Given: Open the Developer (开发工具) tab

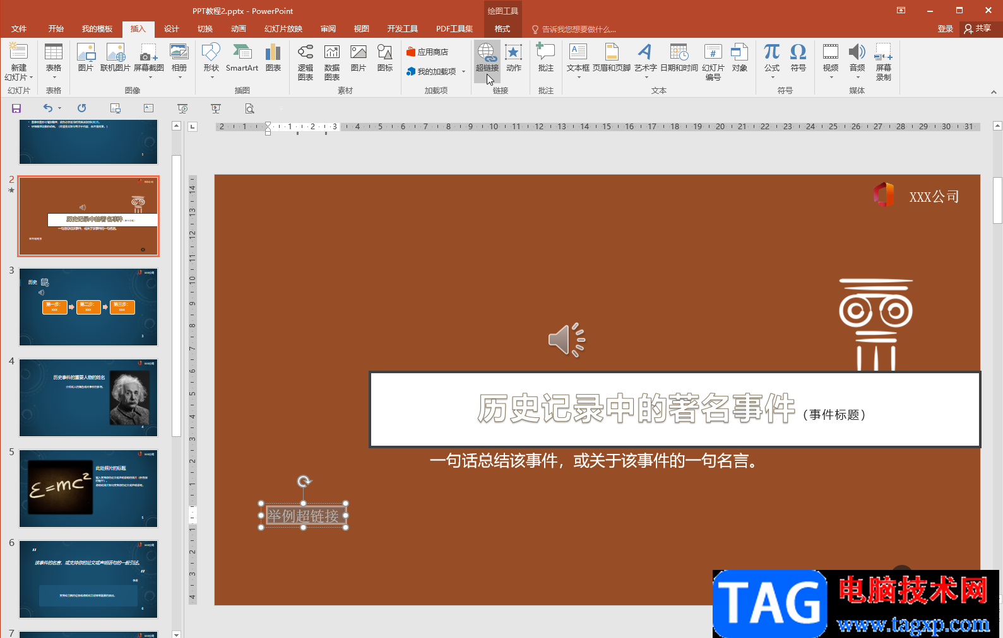Looking at the screenshot, I should [403, 29].
